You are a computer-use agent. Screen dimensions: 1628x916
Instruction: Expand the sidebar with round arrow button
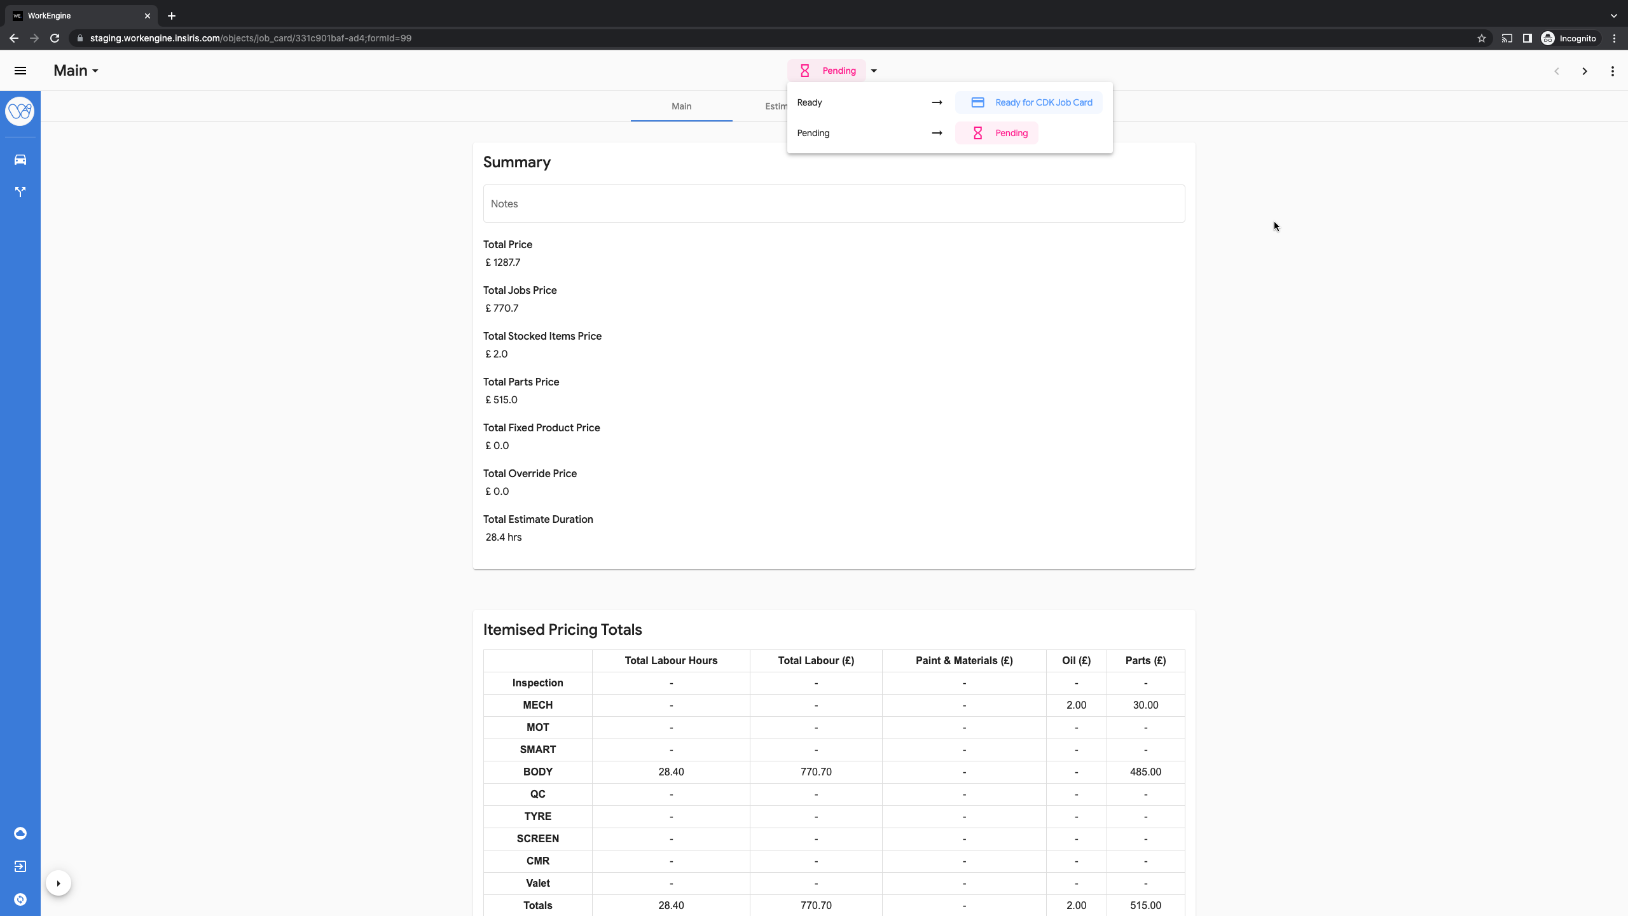pyautogui.click(x=59, y=883)
